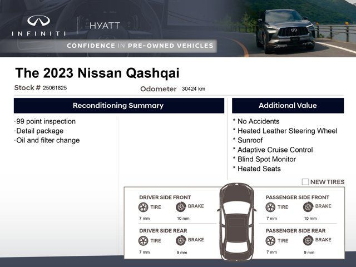
Task: Click the driver side rear tire icon
Action: (x=143, y=241)
